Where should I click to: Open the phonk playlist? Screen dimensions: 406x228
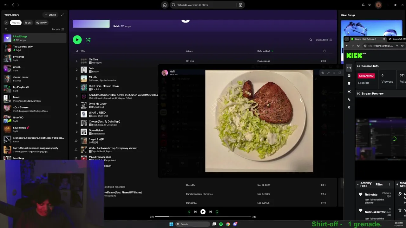(x=34, y=68)
